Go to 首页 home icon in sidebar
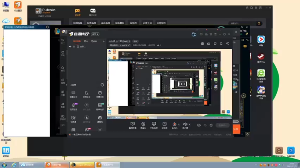300x168 pixels. (x=63, y=69)
